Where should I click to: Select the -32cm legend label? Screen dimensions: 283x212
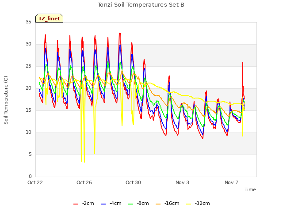(203, 203)
